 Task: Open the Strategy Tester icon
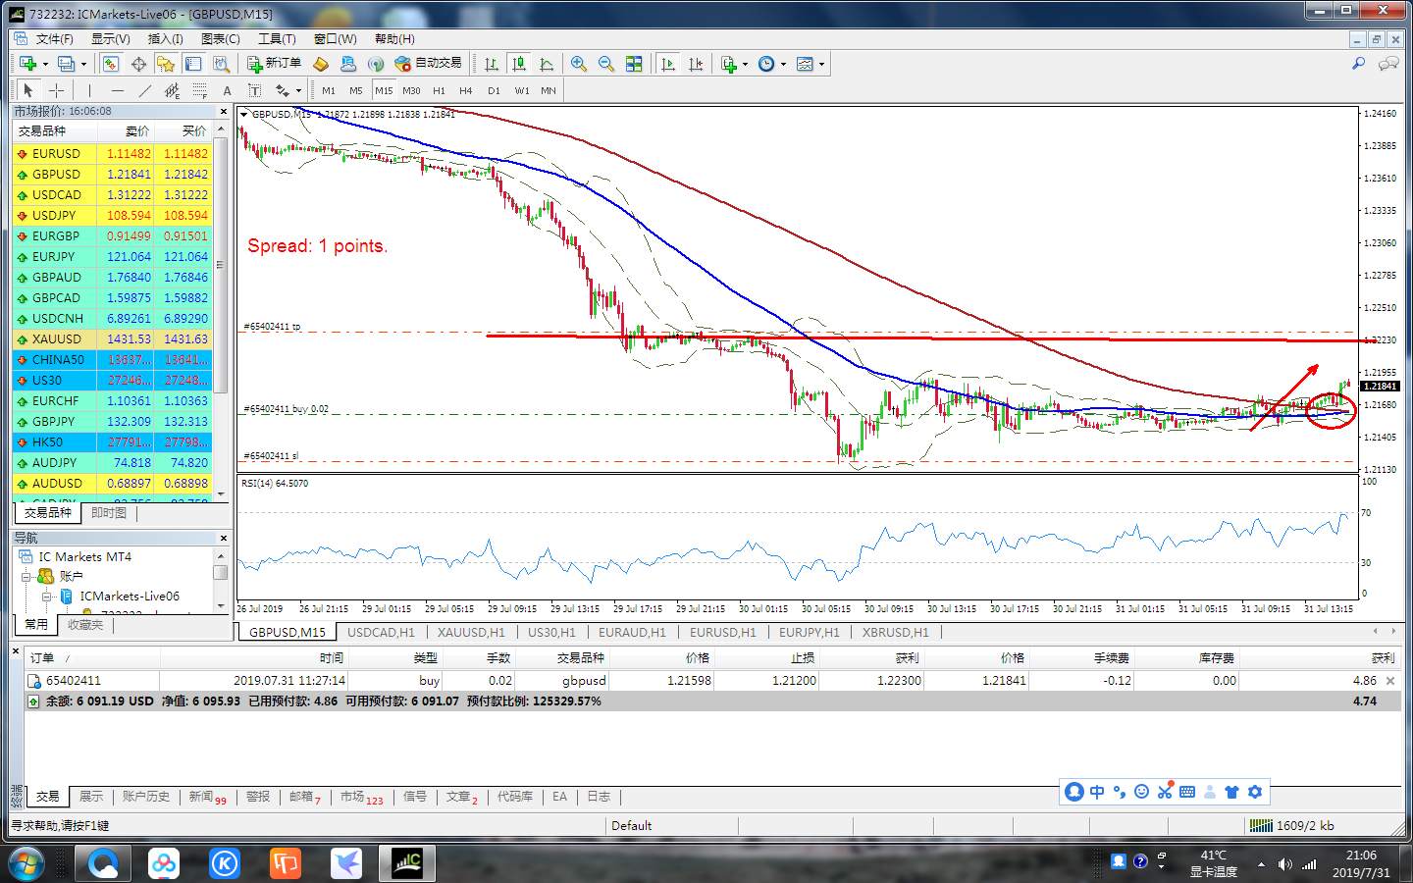221,64
